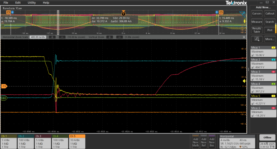Open the Utility menu
The height and width of the screenshot is (149, 277).
[x=32, y=2]
